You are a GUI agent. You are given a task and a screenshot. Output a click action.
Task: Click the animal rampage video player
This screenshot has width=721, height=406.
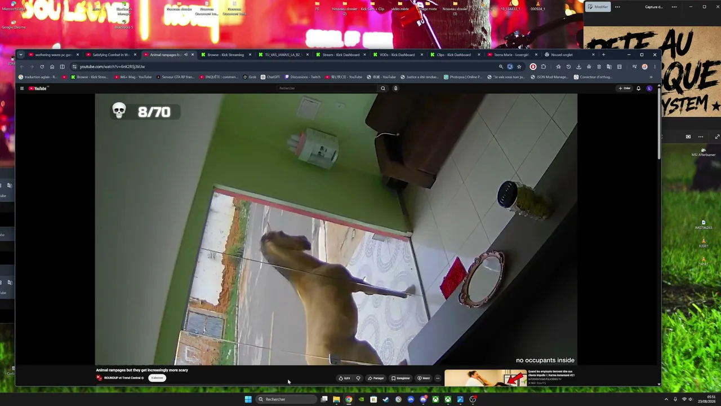[336, 230]
